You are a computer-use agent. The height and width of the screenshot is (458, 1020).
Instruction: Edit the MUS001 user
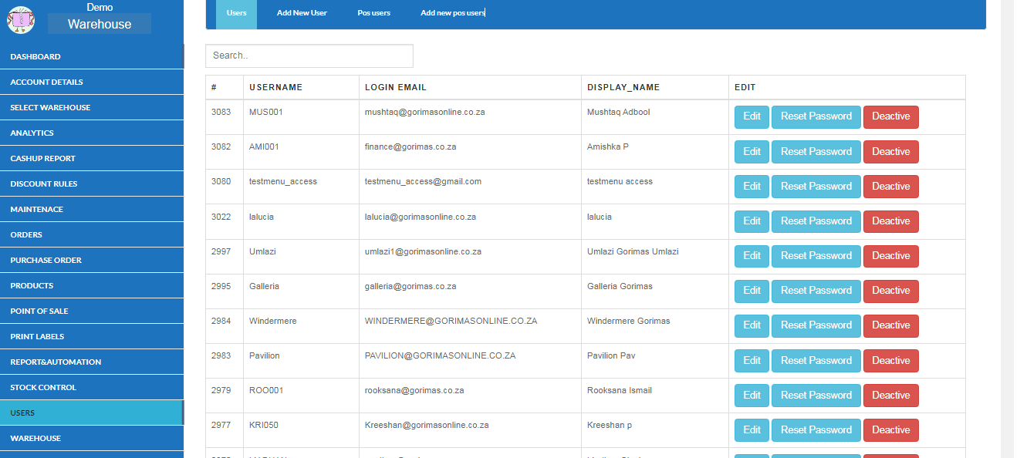point(751,116)
